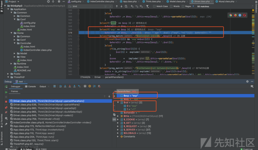This screenshot has height=150, width=258.
Task: View all breakpoints
Action: 6,108
